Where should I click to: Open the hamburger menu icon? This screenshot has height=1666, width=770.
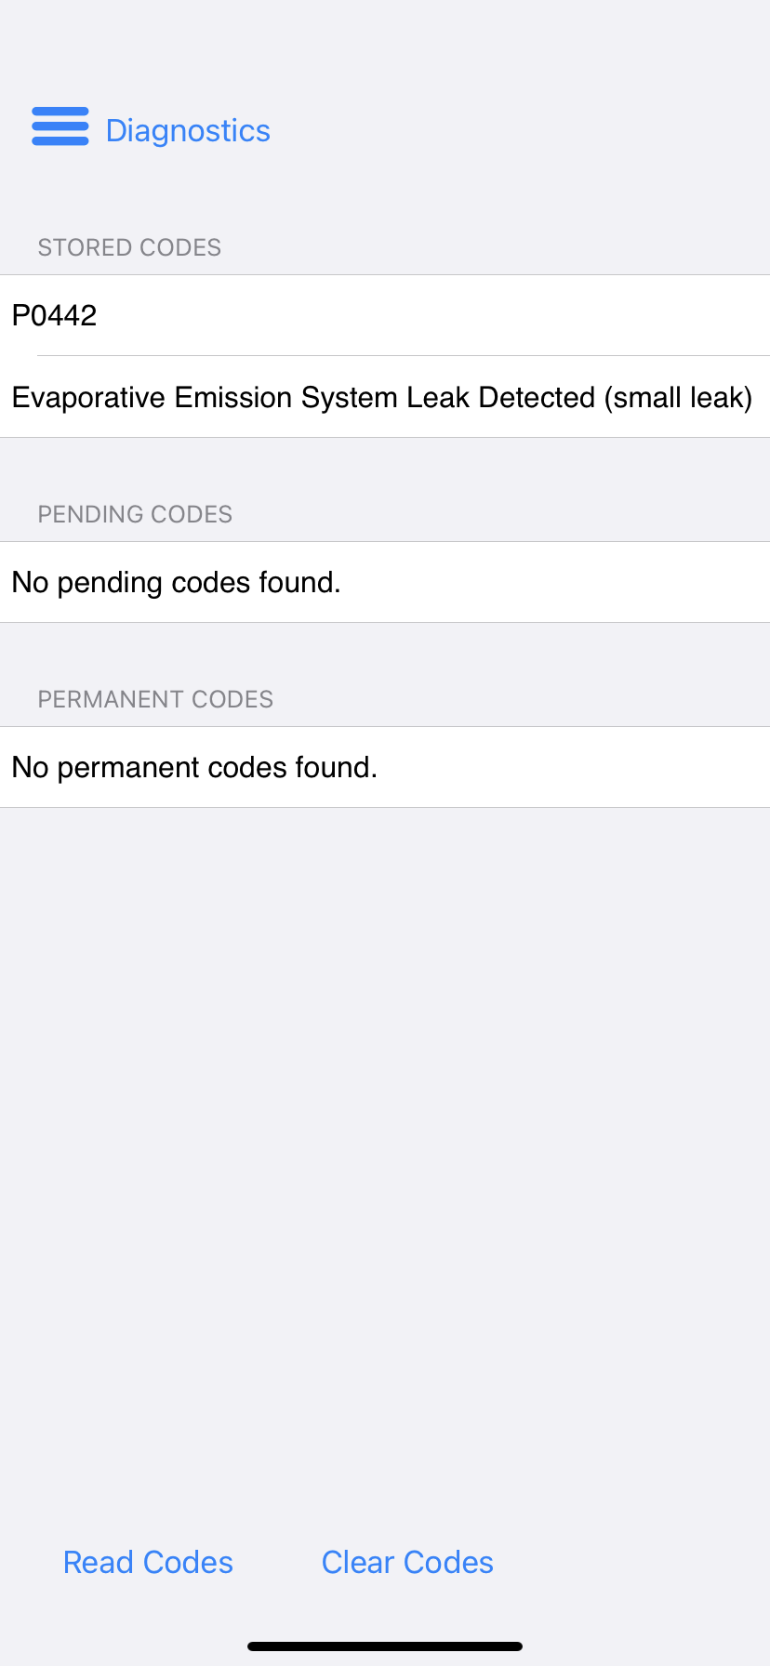(60, 127)
